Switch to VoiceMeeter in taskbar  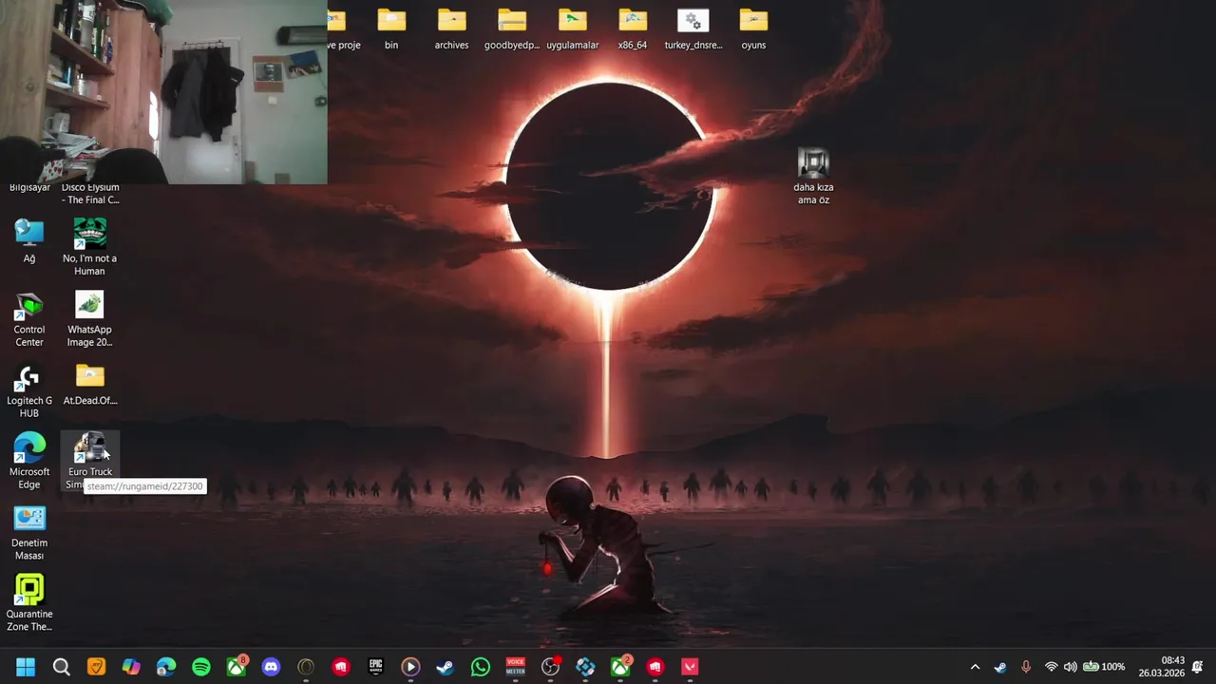(x=515, y=667)
